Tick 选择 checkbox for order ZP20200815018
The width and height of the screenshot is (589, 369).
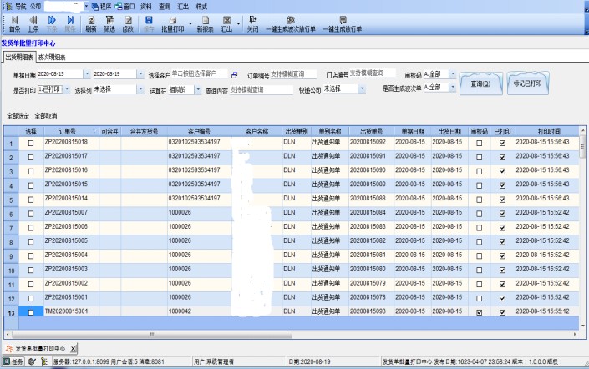[x=31, y=143]
